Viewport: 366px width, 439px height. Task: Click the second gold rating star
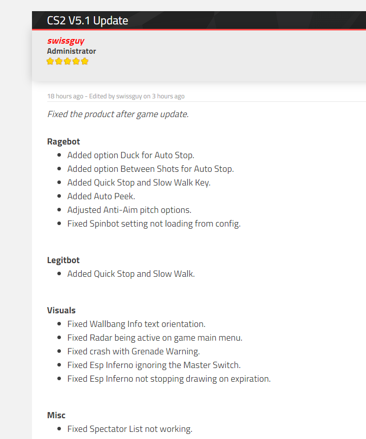(x=59, y=61)
